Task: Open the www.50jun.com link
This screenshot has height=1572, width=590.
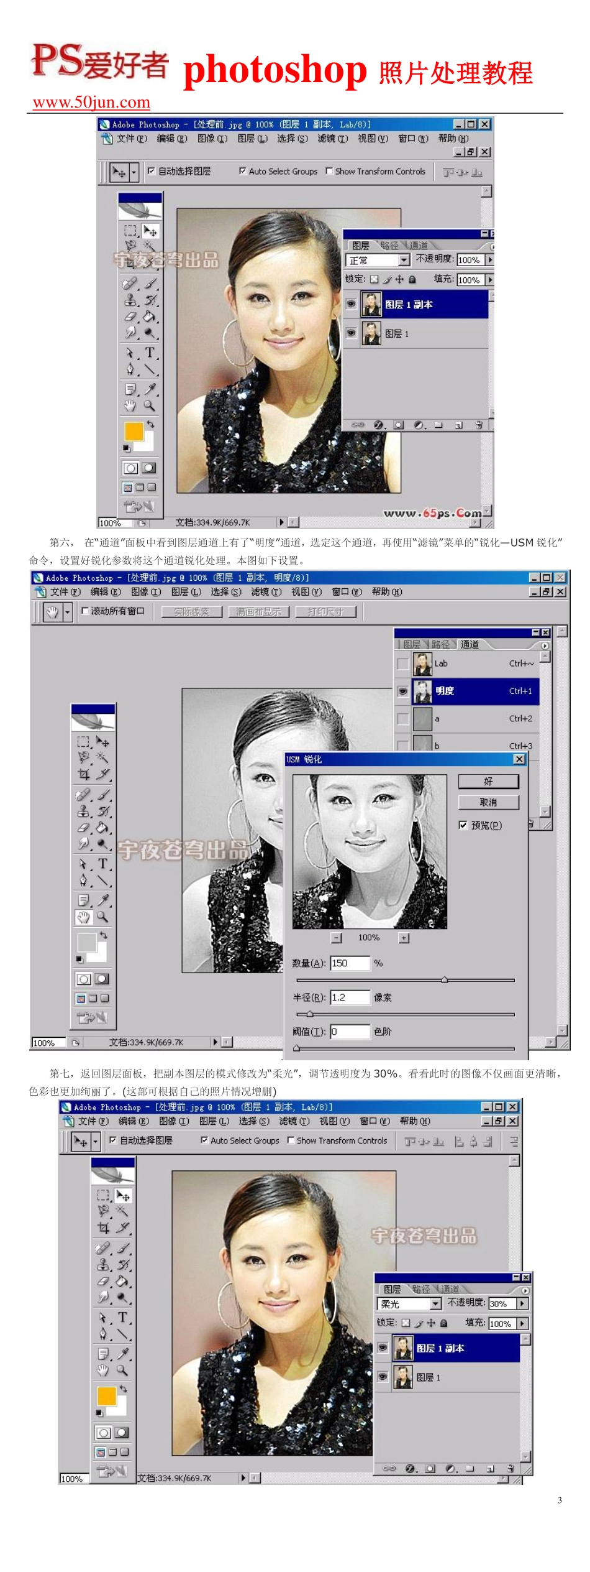Action: click(91, 102)
